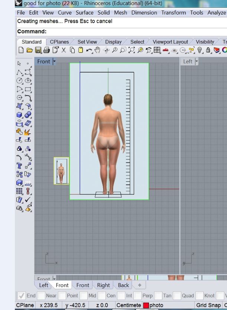Screen dimensions: 227x310
Task: Click the Zoom Dynamic magnifier icon
Action: [x=114, y=50]
